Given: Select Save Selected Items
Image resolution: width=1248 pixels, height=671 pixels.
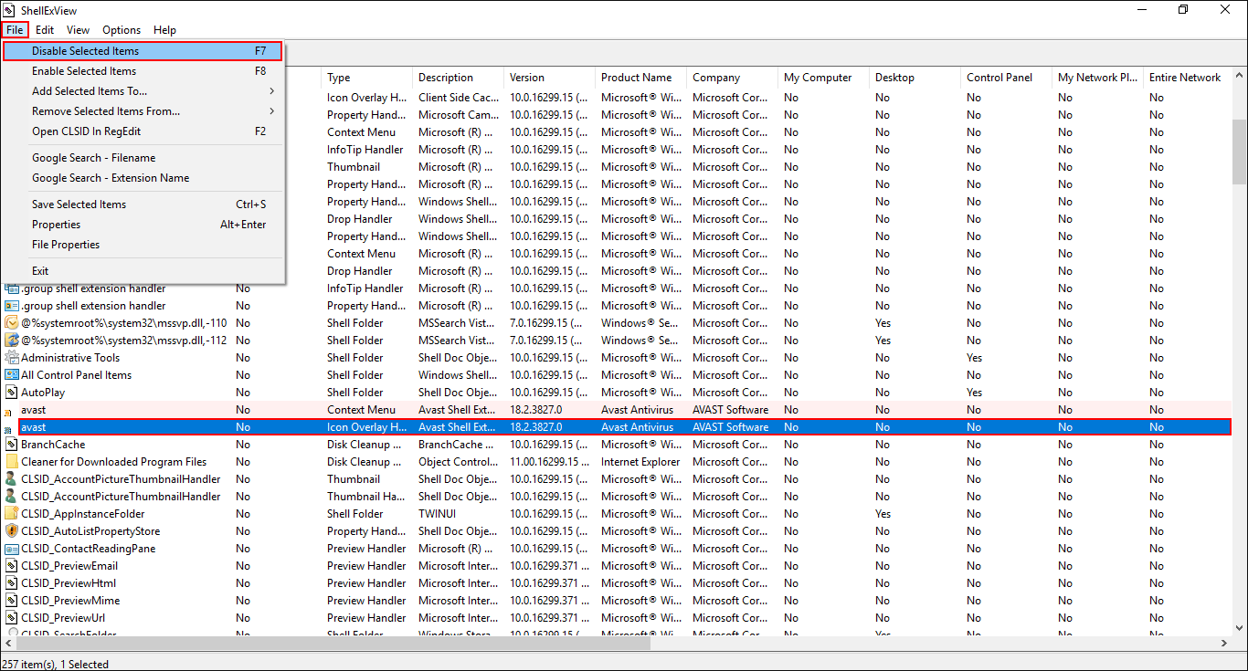Looking at the screenshot, I should pyautogui.click(x=143, y=204).
